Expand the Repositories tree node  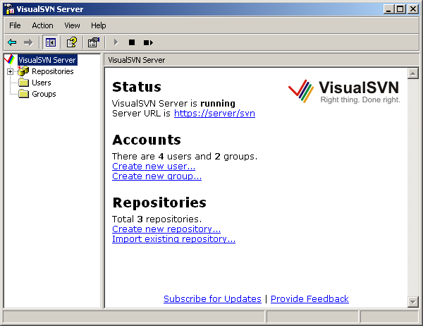[10, 71]
